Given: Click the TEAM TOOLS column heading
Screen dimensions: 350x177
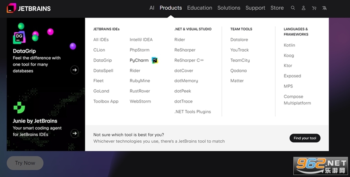Looking at the screenshot, I should click(241, 29).
